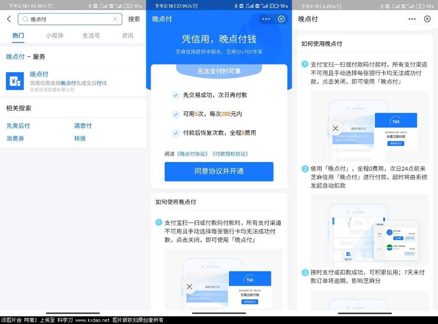Tap the 下午2:19 clock in the status bar
The image size is (438, 324).
click(x=311, y=6)
